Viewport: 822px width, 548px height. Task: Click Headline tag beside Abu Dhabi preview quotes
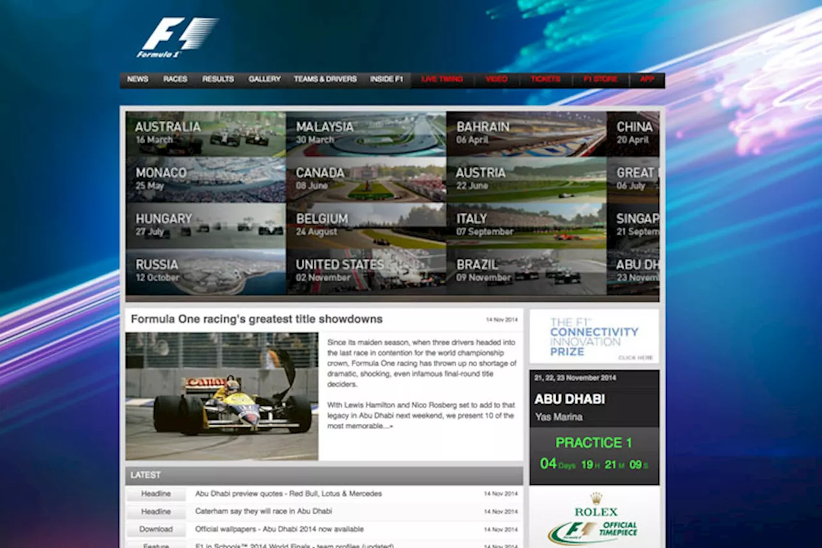tap(156, 494)
